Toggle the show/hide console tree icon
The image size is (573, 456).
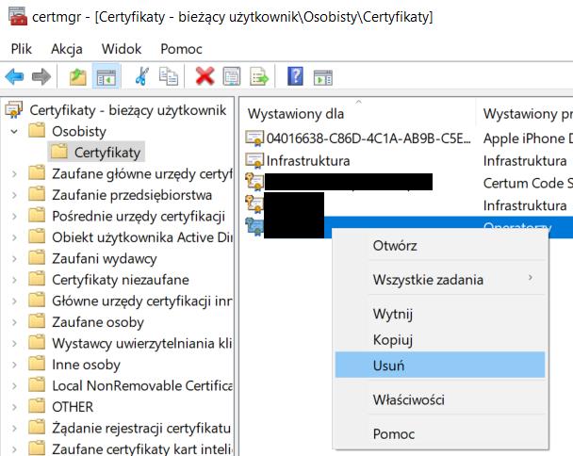coord(106,77)
